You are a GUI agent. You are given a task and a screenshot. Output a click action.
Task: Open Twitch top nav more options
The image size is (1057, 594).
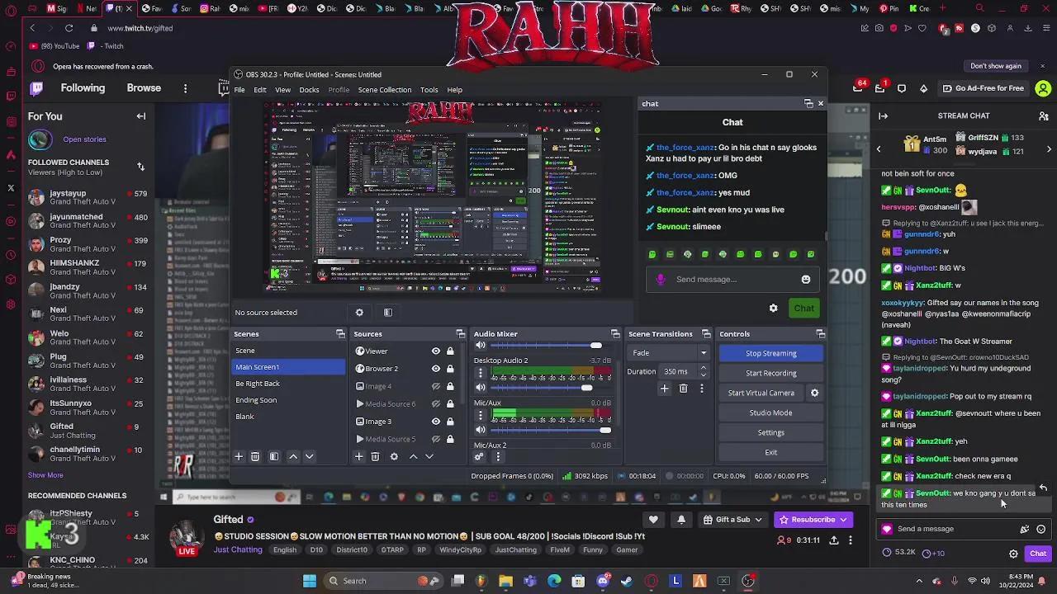pos(185,88)
